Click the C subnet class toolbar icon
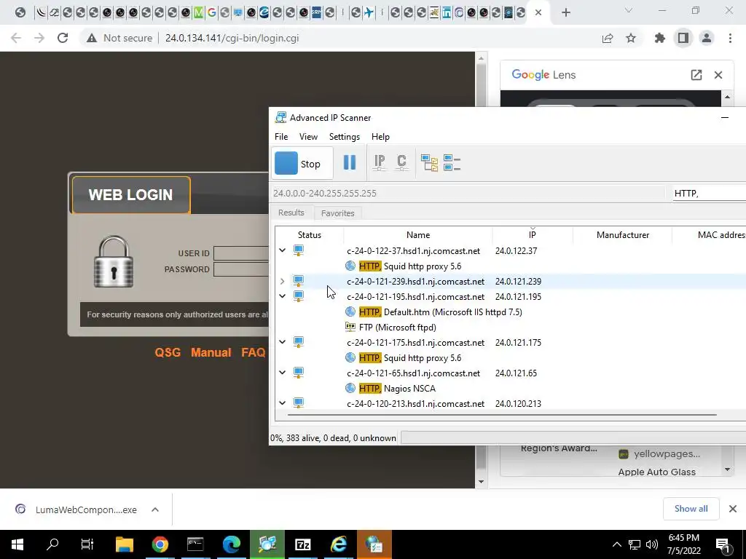This screenshot has height=559, width=746. coord(401,162)
